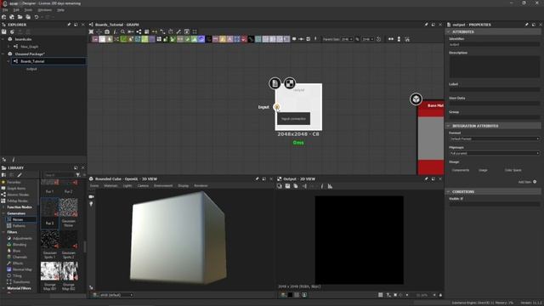This screenshot has width=544, height=306.
Task: Add the white Uniform Color node from toolbar
Action: 102,39
